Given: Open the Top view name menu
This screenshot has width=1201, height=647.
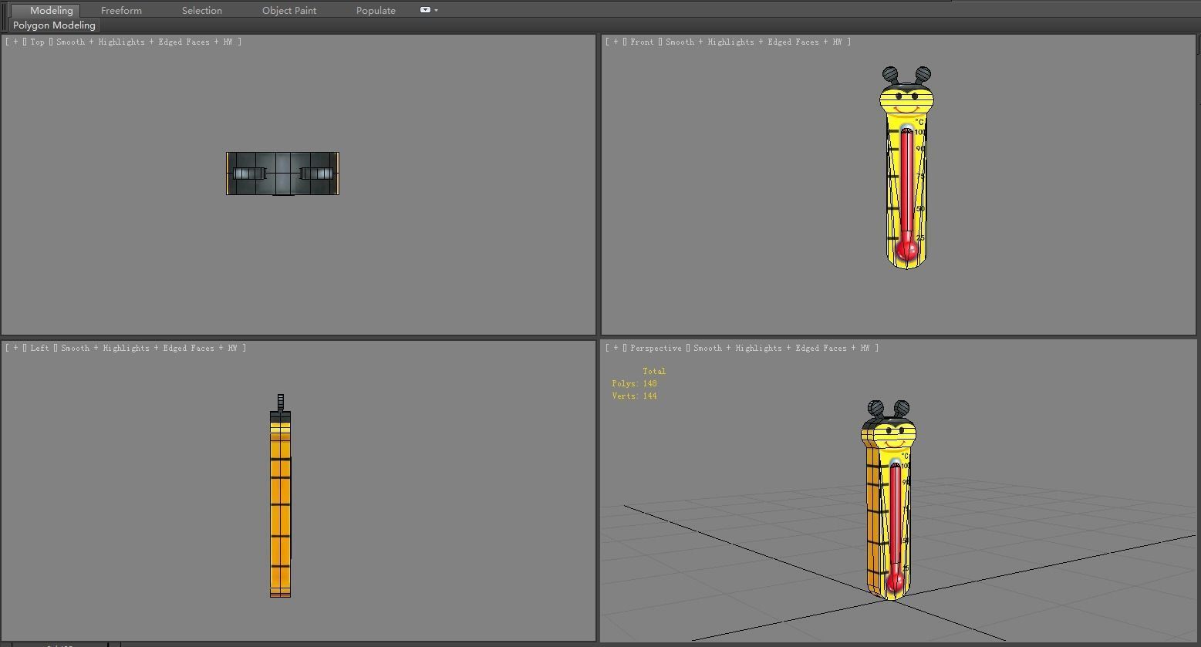Looking at the screenshot, I should point(37,42).
